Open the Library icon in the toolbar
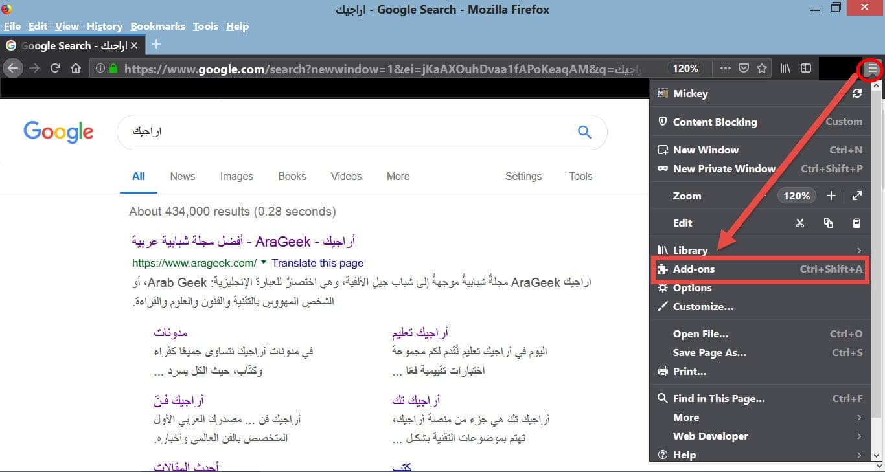 [x=785, y=68]
